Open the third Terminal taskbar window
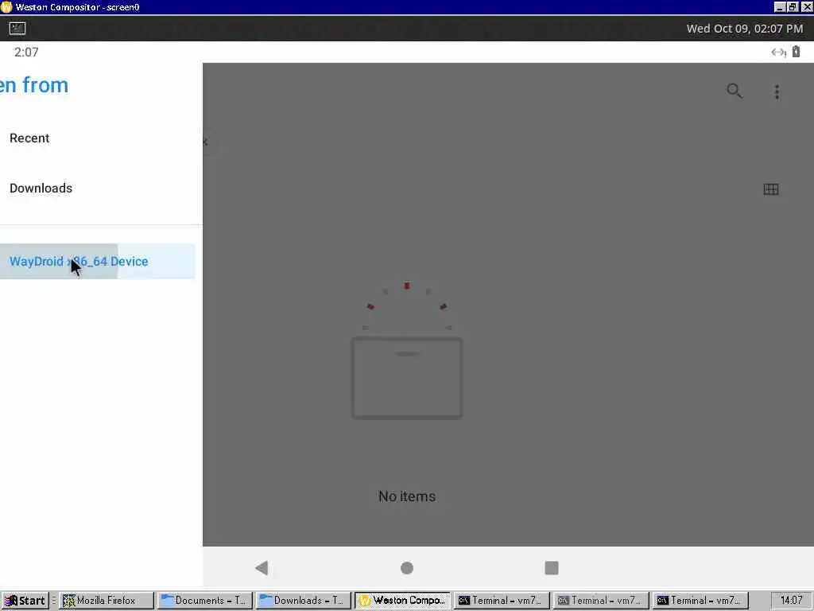Screen dimensions: 814x611 pos(700,601)
